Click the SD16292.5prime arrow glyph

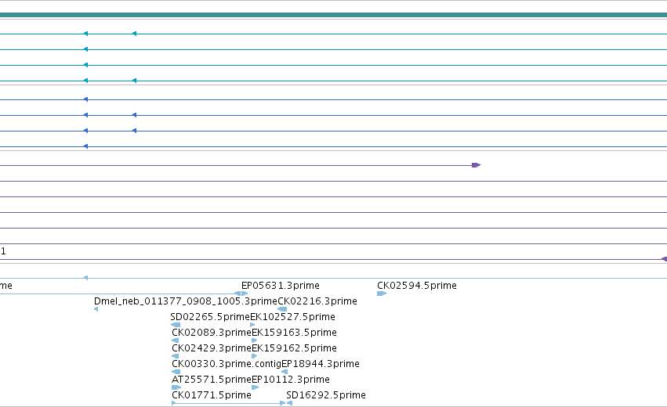pyautogui.click(x=289, y=403)
